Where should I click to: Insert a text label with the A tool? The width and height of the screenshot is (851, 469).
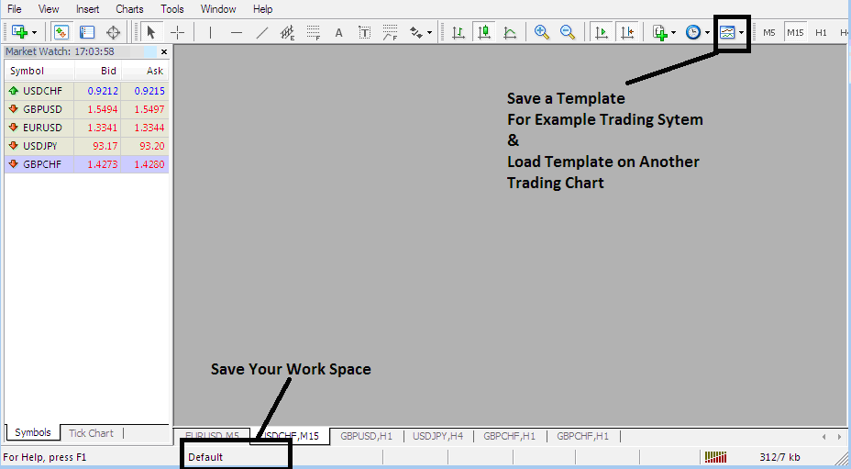338,32
